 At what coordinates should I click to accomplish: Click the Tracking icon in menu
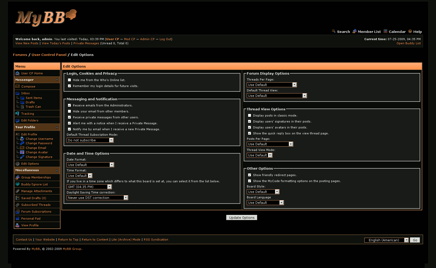17,114
